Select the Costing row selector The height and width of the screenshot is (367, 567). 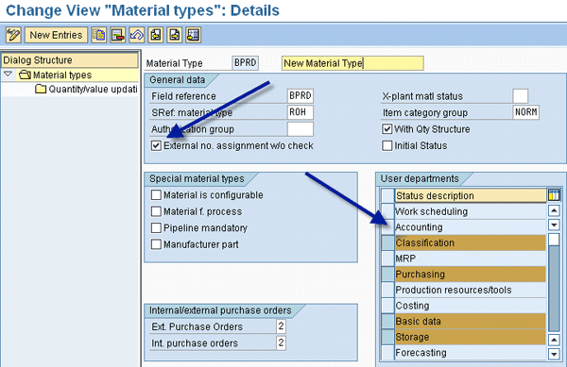(x=387, y=306)
